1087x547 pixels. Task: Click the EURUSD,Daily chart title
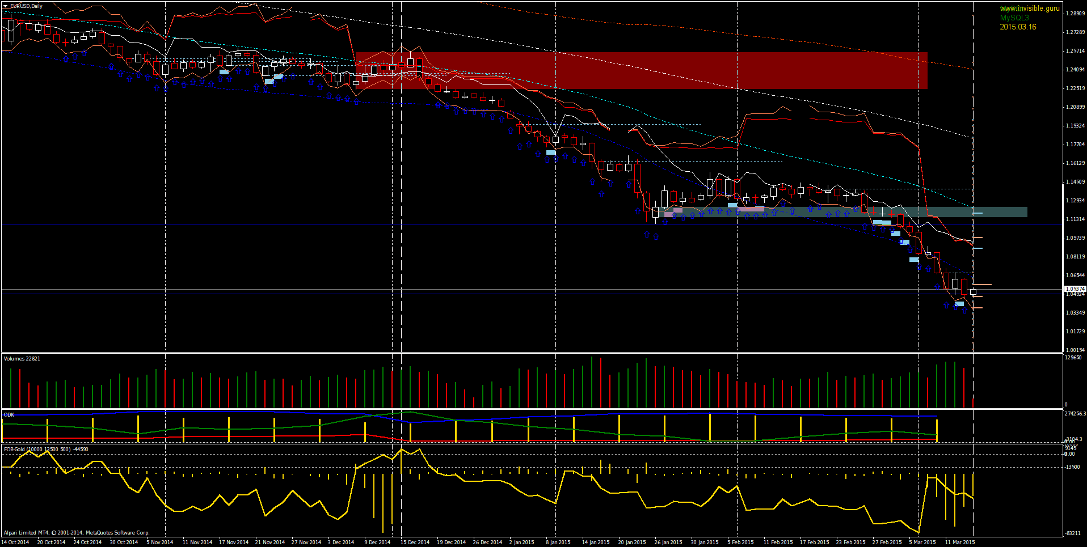pos(26,6)
